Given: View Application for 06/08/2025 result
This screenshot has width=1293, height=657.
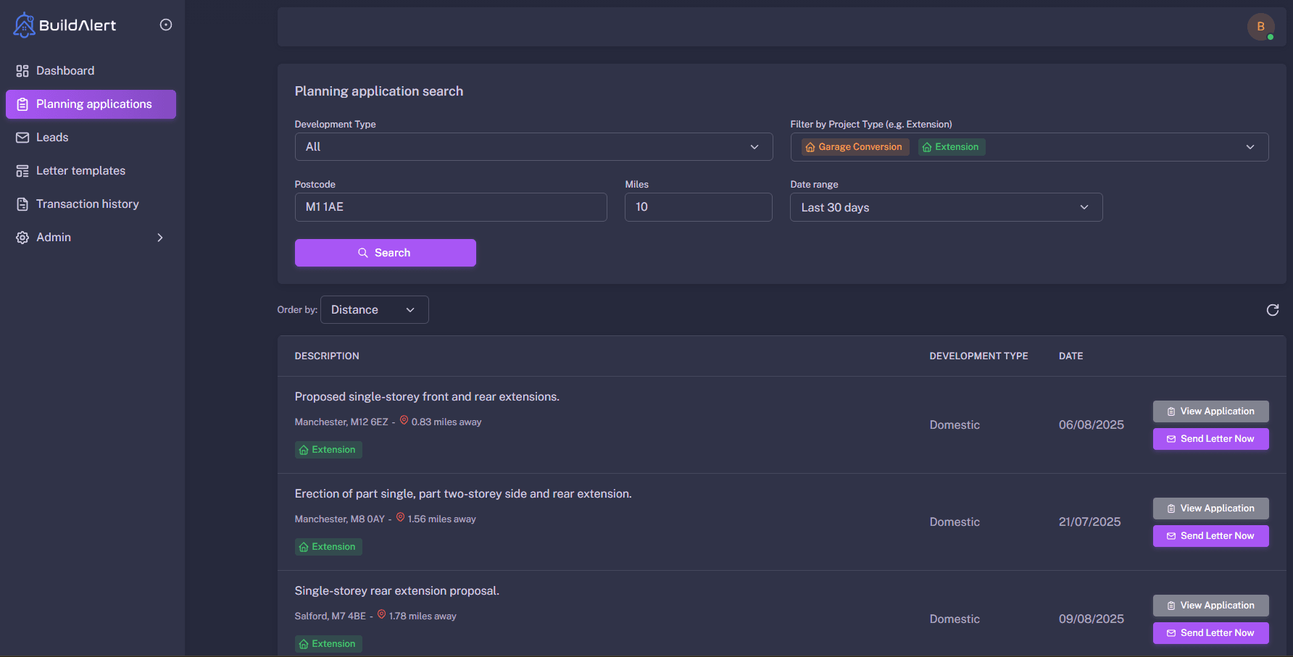Looking at the screenshot, I should (1210, 411).
